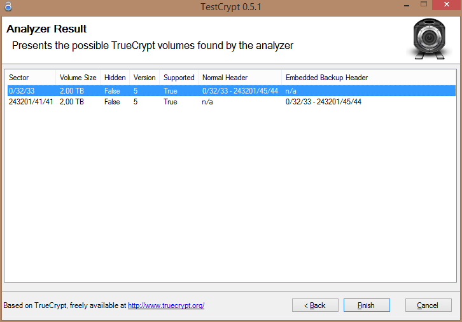Click the Cancel button
The image size is (462, 322).
(x=428, y=305)
